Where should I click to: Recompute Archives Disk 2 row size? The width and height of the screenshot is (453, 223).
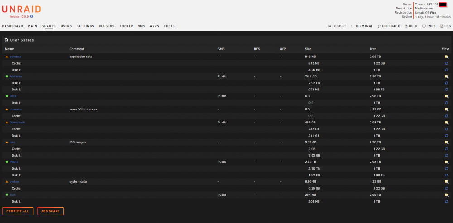447,90
